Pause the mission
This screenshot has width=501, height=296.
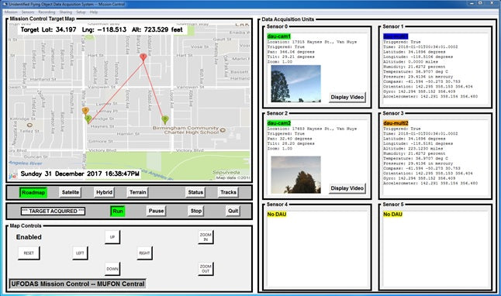pyautogui.click(x=156, y=211)
